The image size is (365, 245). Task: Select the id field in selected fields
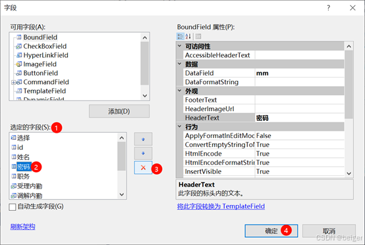[20, 147]
